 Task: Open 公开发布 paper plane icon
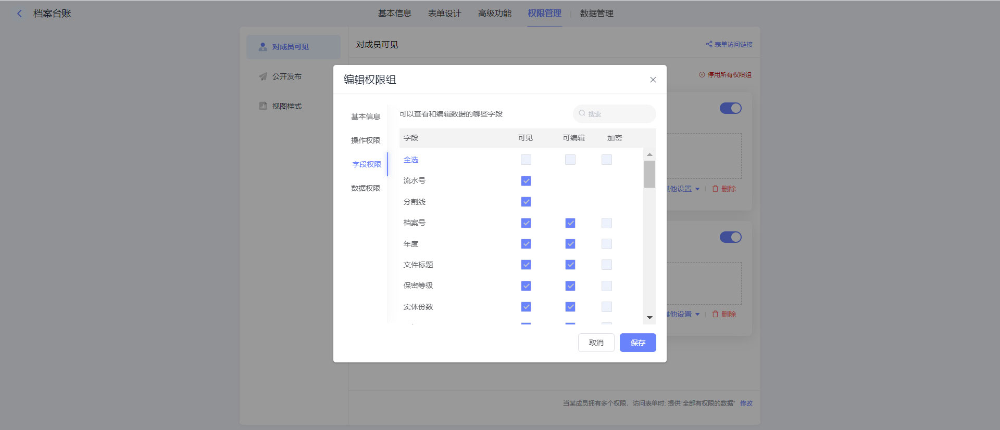pos(263,76)
